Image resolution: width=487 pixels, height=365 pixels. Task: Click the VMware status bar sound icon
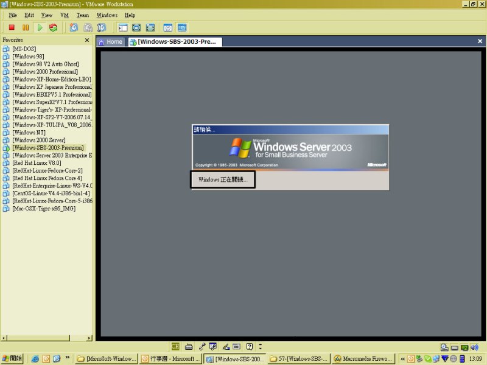474,347
